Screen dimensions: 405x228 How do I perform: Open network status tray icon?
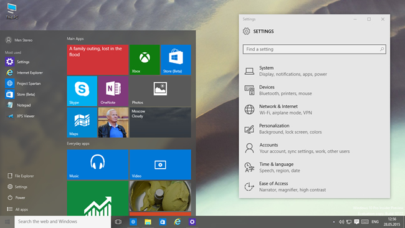[349, 222]
